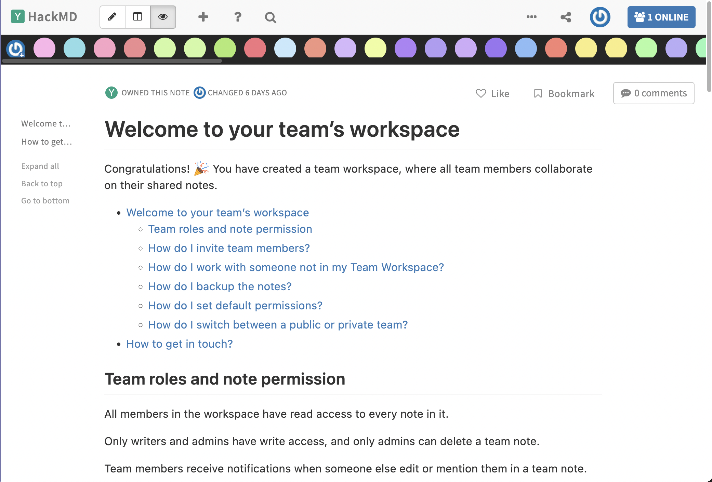The width and height of the screenshot is (712, 482).
Task: Open the help question mark icon
Action: click(237, 17)
